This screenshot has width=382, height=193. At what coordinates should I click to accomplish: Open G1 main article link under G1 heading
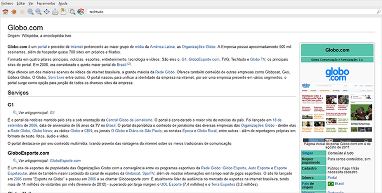[x=52, y=113]
